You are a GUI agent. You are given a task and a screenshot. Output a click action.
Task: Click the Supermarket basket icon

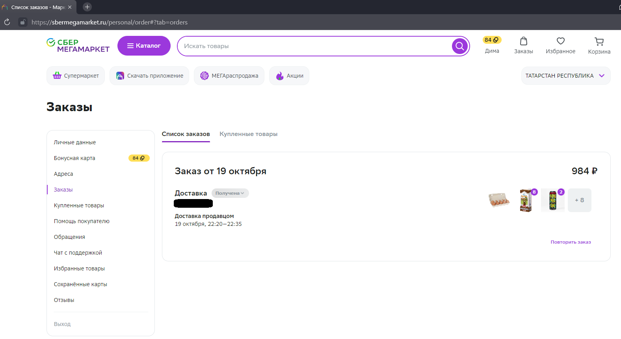[57, 76]
